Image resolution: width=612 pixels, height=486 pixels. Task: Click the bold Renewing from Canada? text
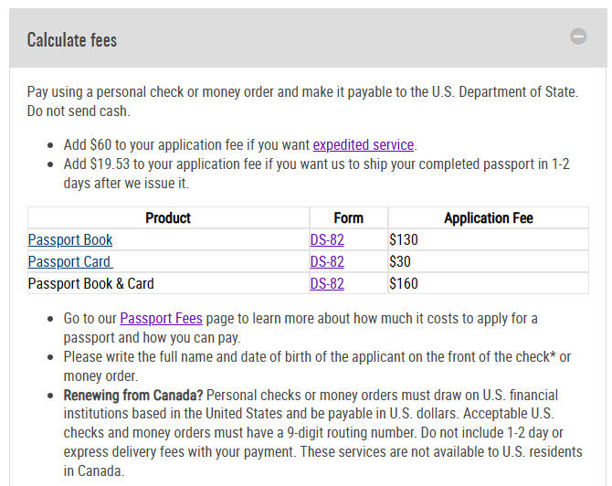coord(133,395)
